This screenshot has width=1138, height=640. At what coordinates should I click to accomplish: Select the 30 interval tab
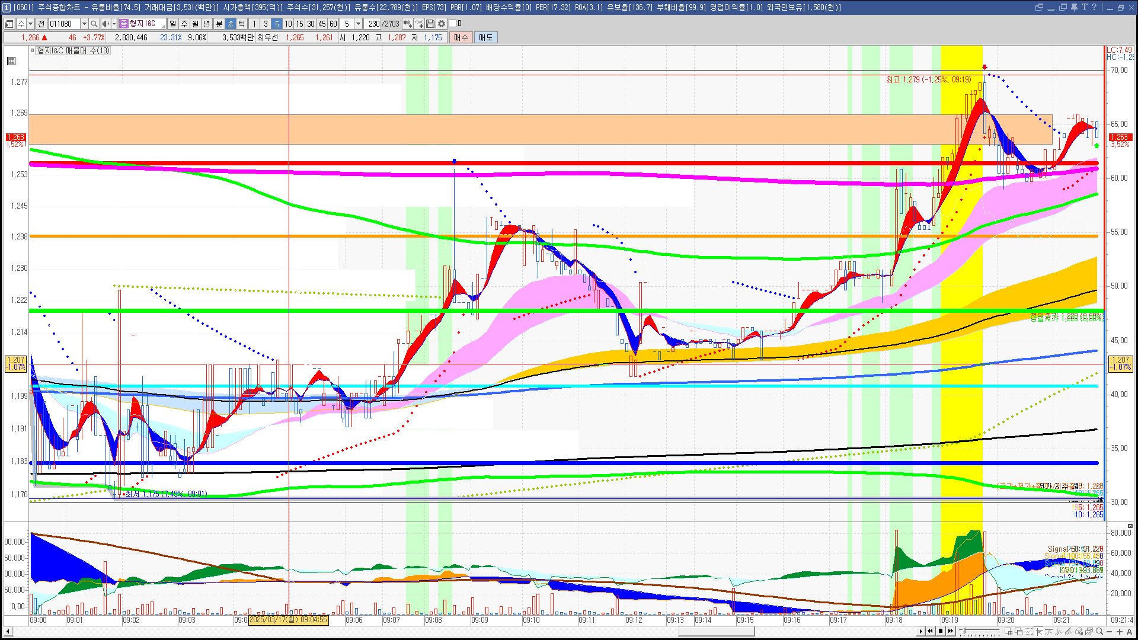[x=311, y=24]
